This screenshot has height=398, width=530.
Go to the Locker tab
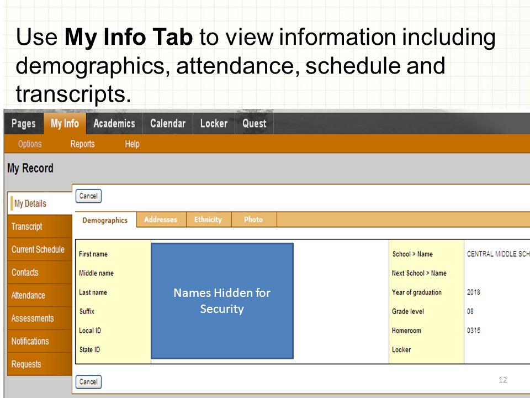point(214,123)
